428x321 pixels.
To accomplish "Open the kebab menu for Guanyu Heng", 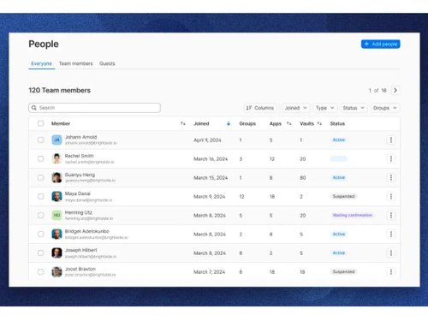I will click(391, 177).
